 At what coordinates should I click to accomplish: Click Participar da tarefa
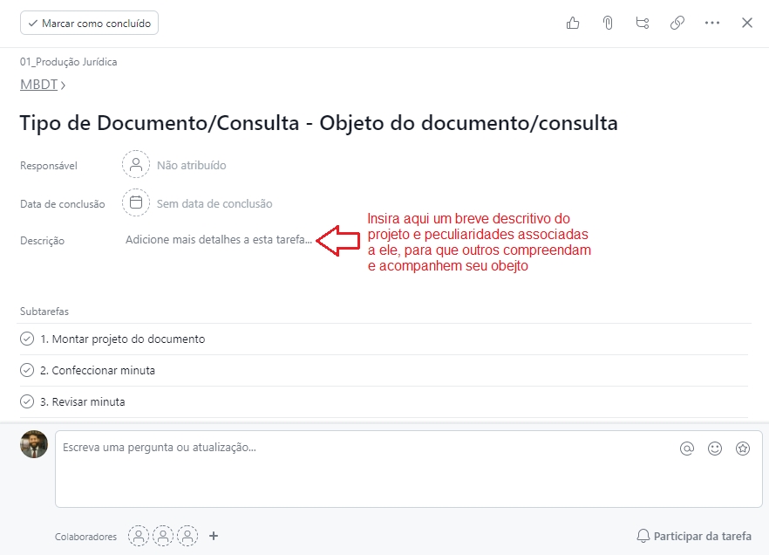point(694,536)
